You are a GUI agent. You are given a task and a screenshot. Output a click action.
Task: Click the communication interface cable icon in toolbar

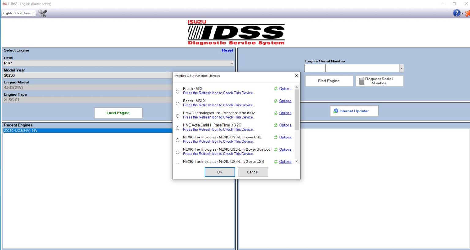[43, 13]
